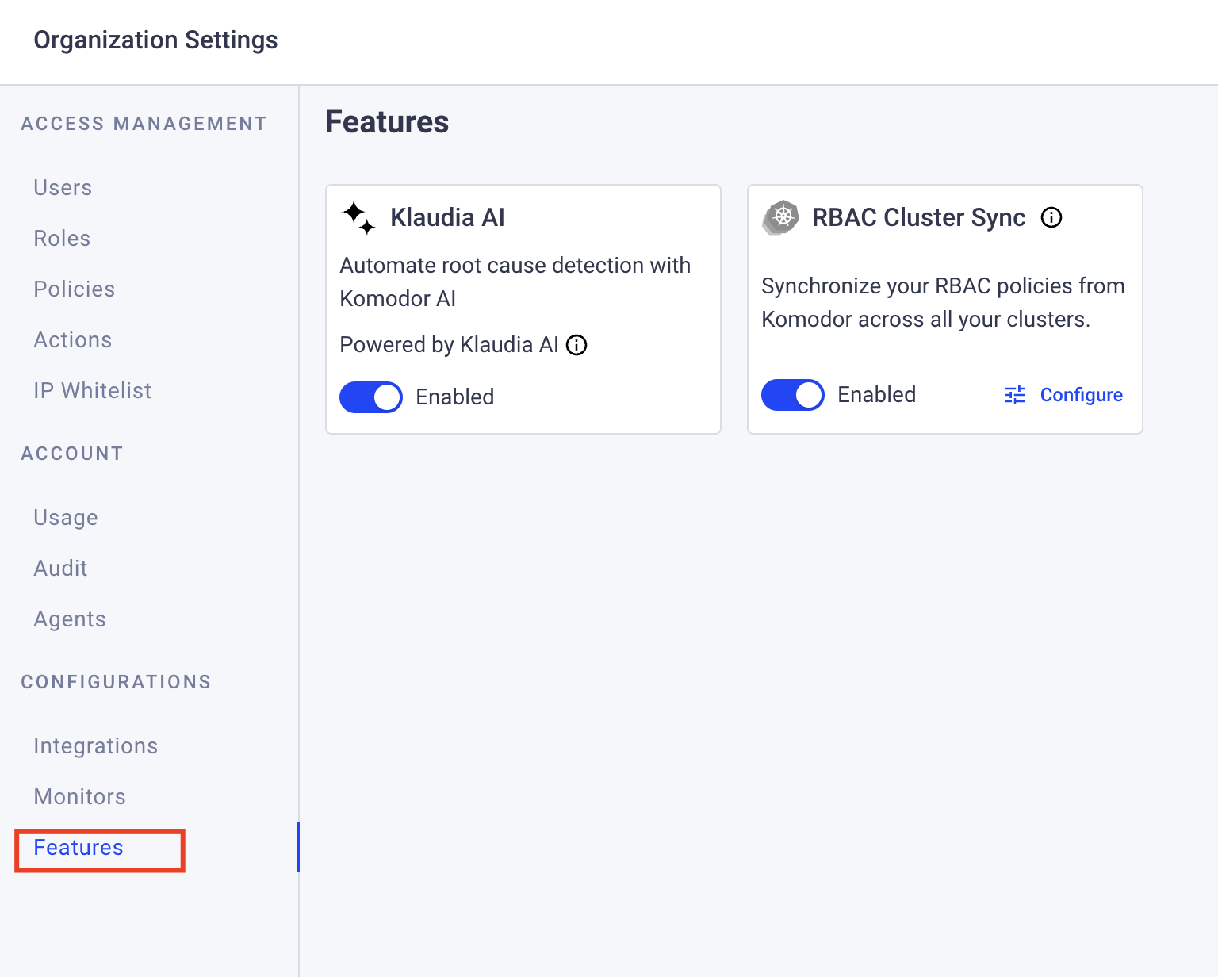Screen dimensions: 1218x977
Task: Click 'Synchronize your RBAC policies' description
Action: pyautogui.click(x=944, y=302)
